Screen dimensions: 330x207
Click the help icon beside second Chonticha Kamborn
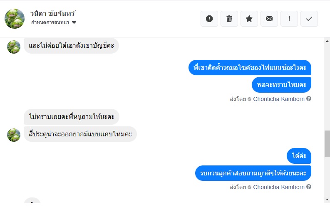pyautogui.click(x=309, y=187)
